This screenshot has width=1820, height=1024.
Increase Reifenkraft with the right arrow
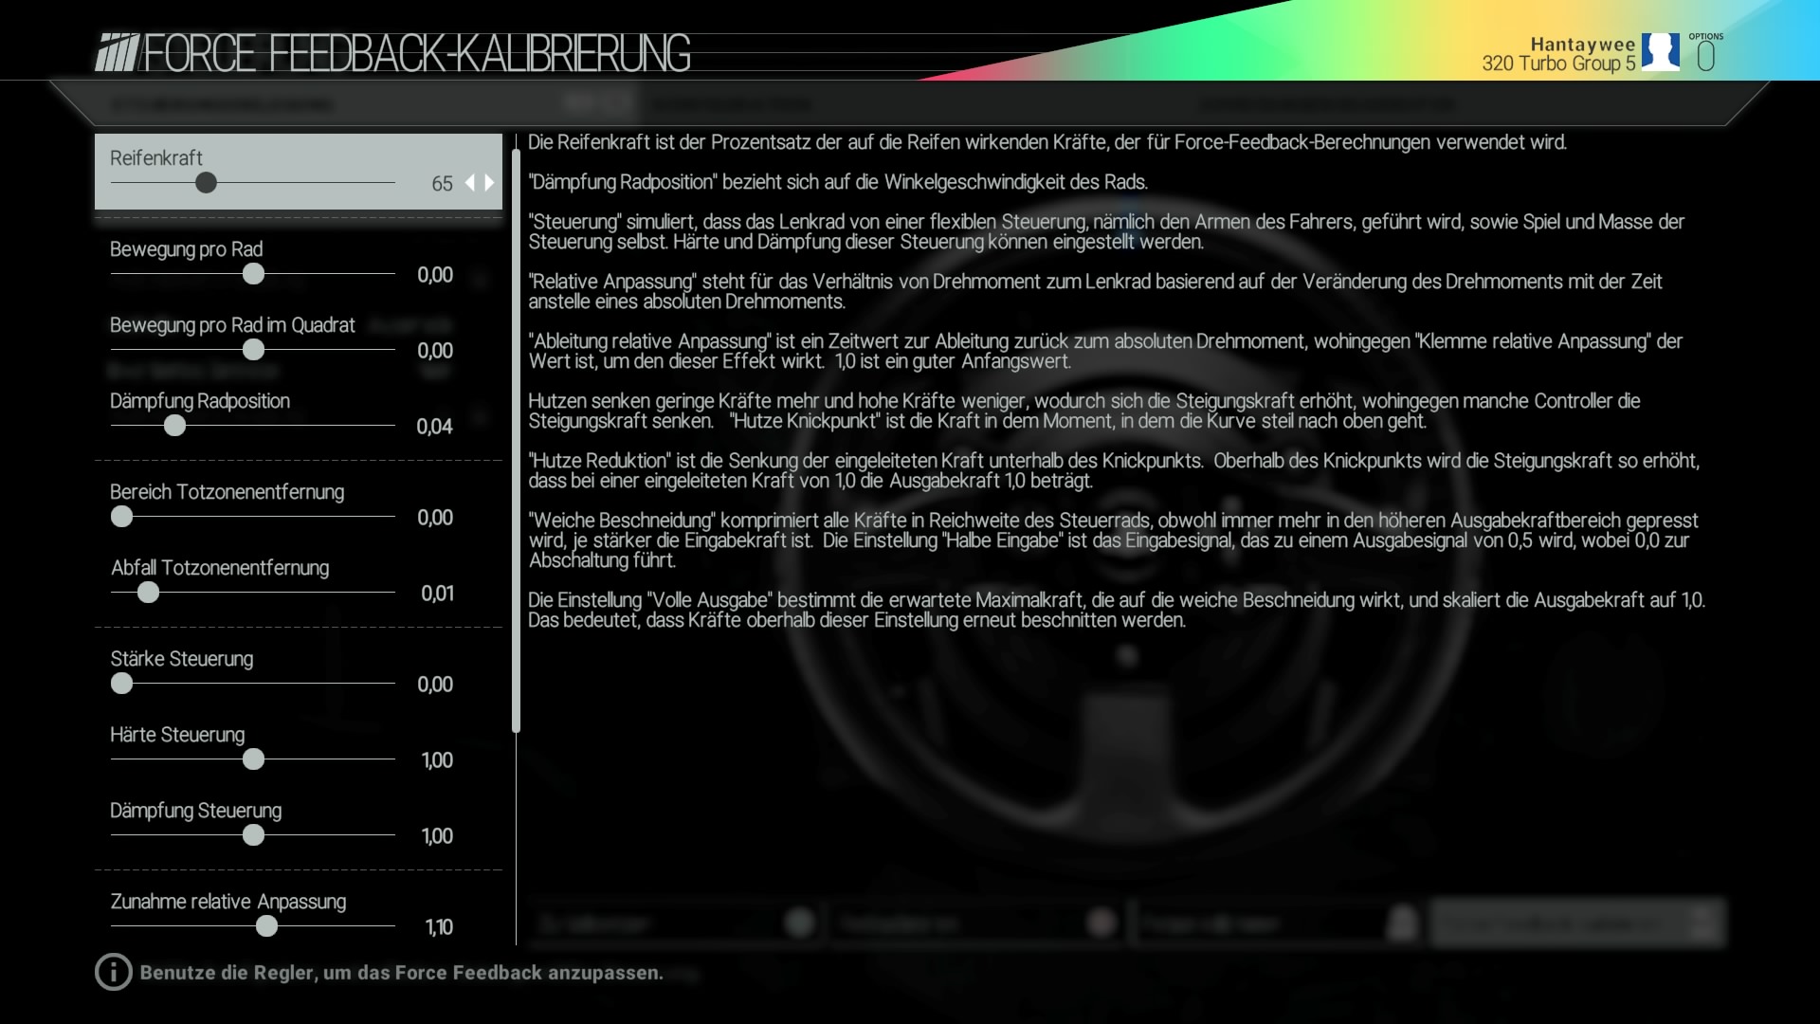coord(489,183)
